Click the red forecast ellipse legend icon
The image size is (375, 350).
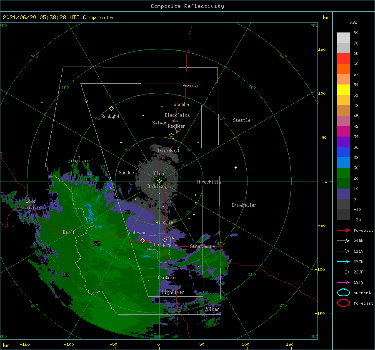coord(343,303)
